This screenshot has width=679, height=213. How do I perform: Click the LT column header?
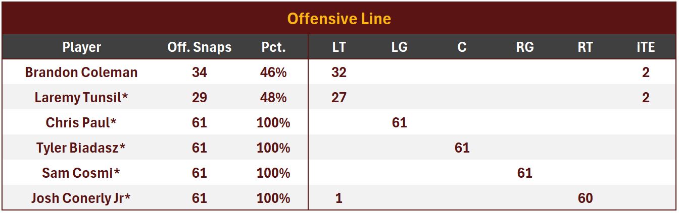coord(339,47)
